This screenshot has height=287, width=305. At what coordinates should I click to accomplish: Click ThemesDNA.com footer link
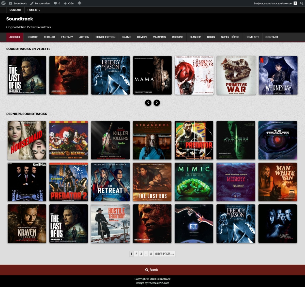click(x=159, y=283)
